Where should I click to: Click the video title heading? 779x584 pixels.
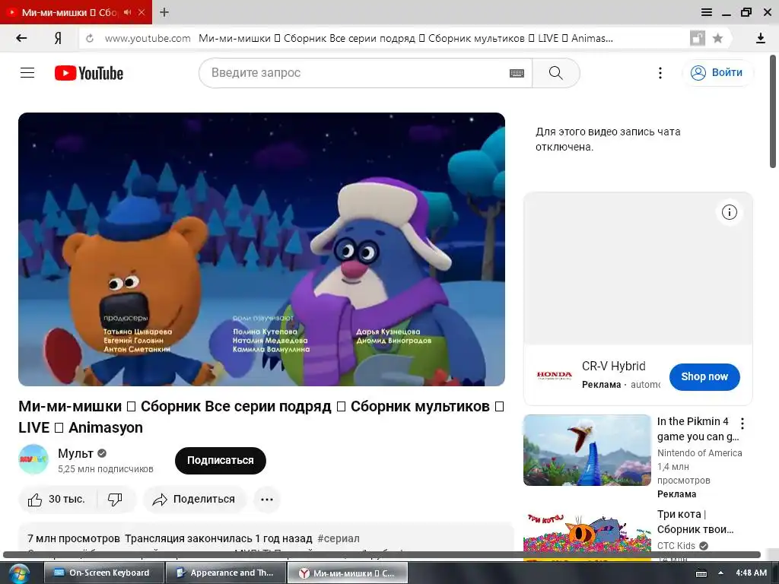pos(262,417)
